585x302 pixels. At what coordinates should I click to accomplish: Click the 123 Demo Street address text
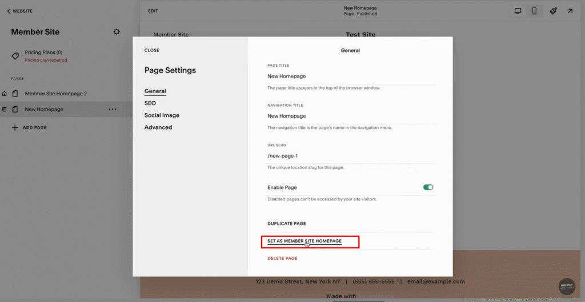click(298, 281)
